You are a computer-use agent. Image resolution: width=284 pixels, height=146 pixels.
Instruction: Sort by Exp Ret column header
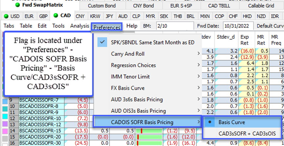tap(247, 40)
